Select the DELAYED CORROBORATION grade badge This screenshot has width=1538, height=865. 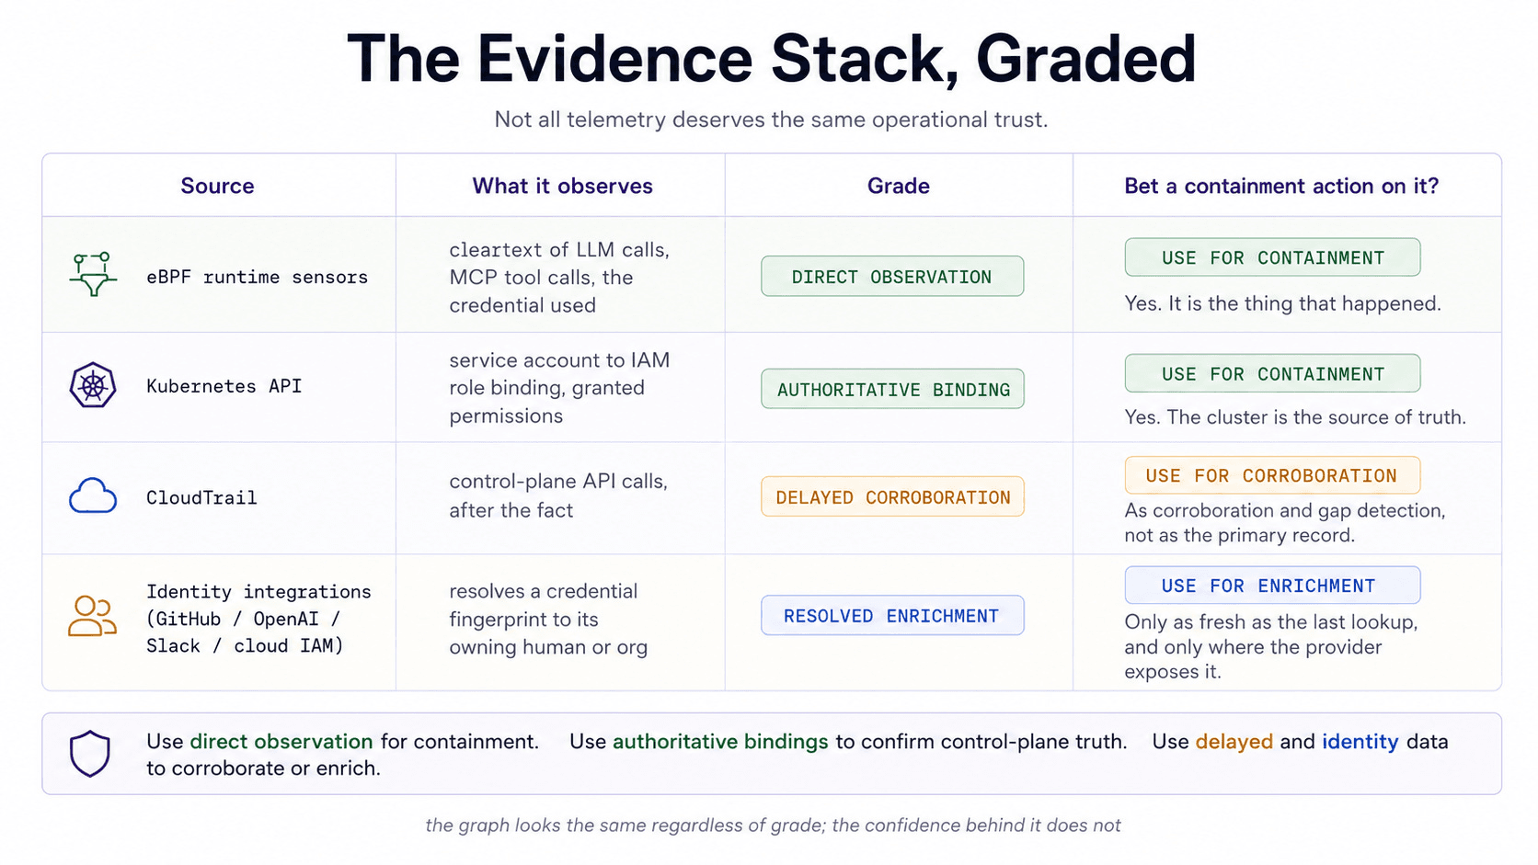tap(892, 497)
